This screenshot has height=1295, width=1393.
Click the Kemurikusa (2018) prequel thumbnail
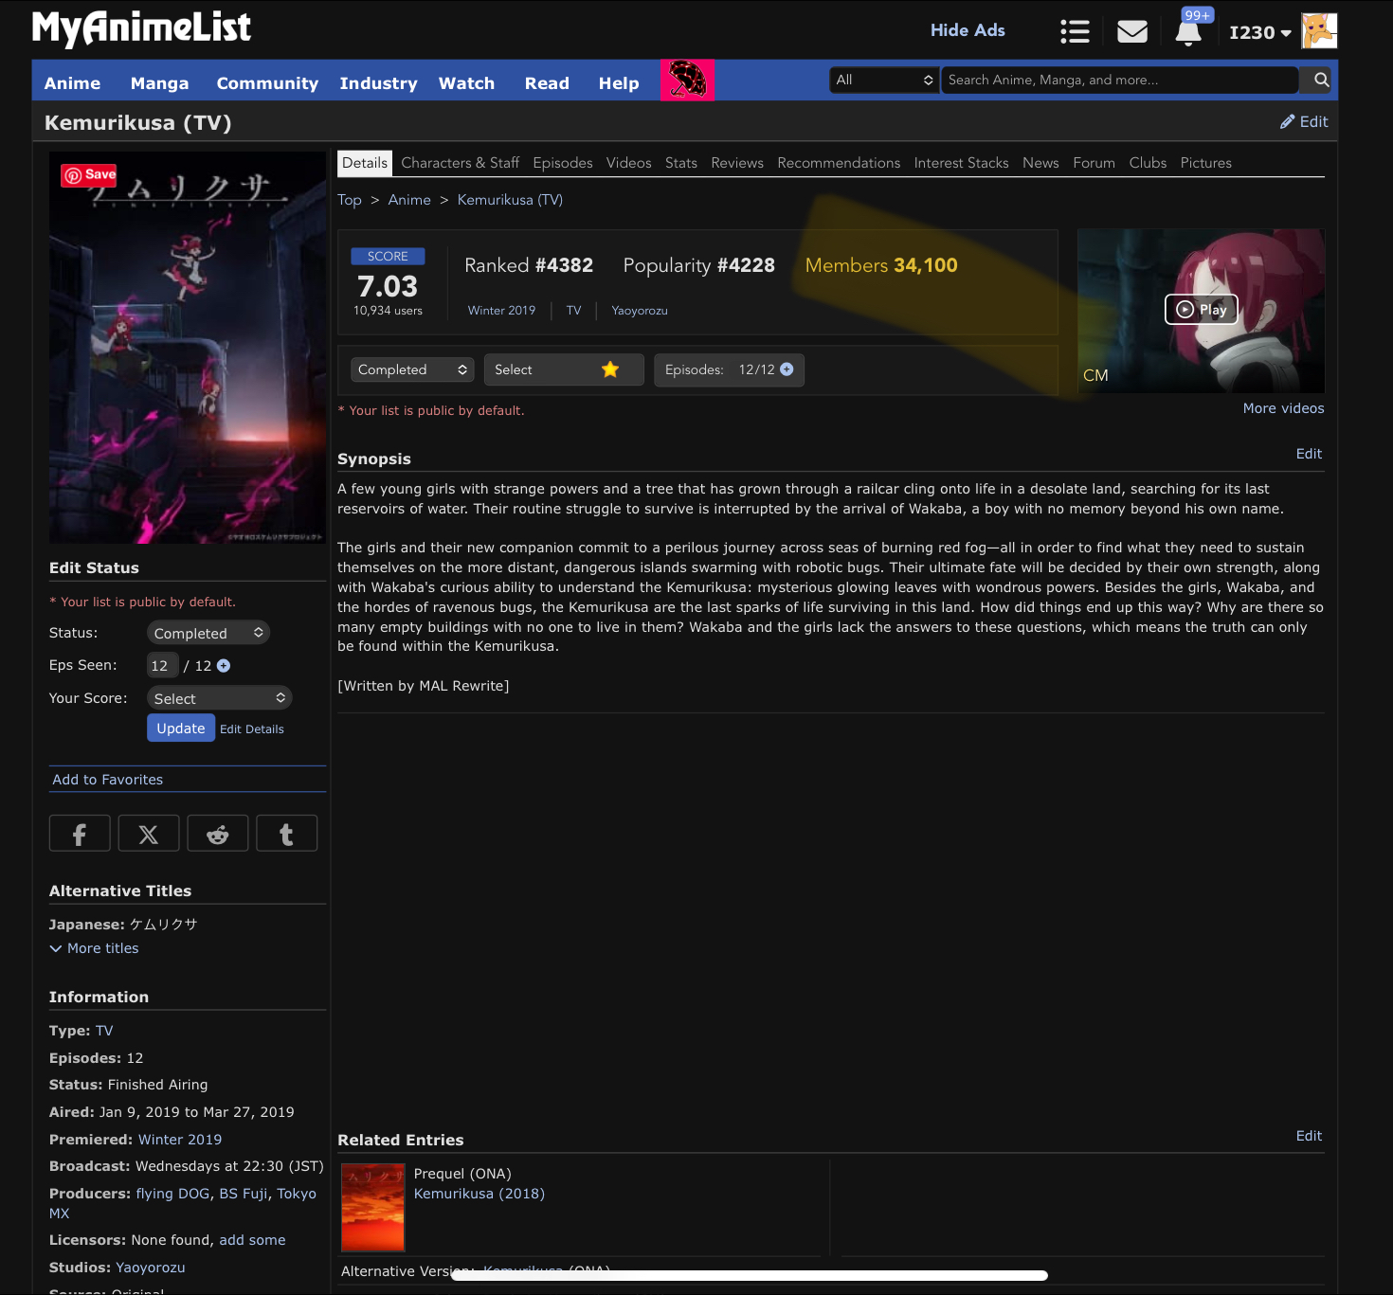click(x=373, y=1207)
